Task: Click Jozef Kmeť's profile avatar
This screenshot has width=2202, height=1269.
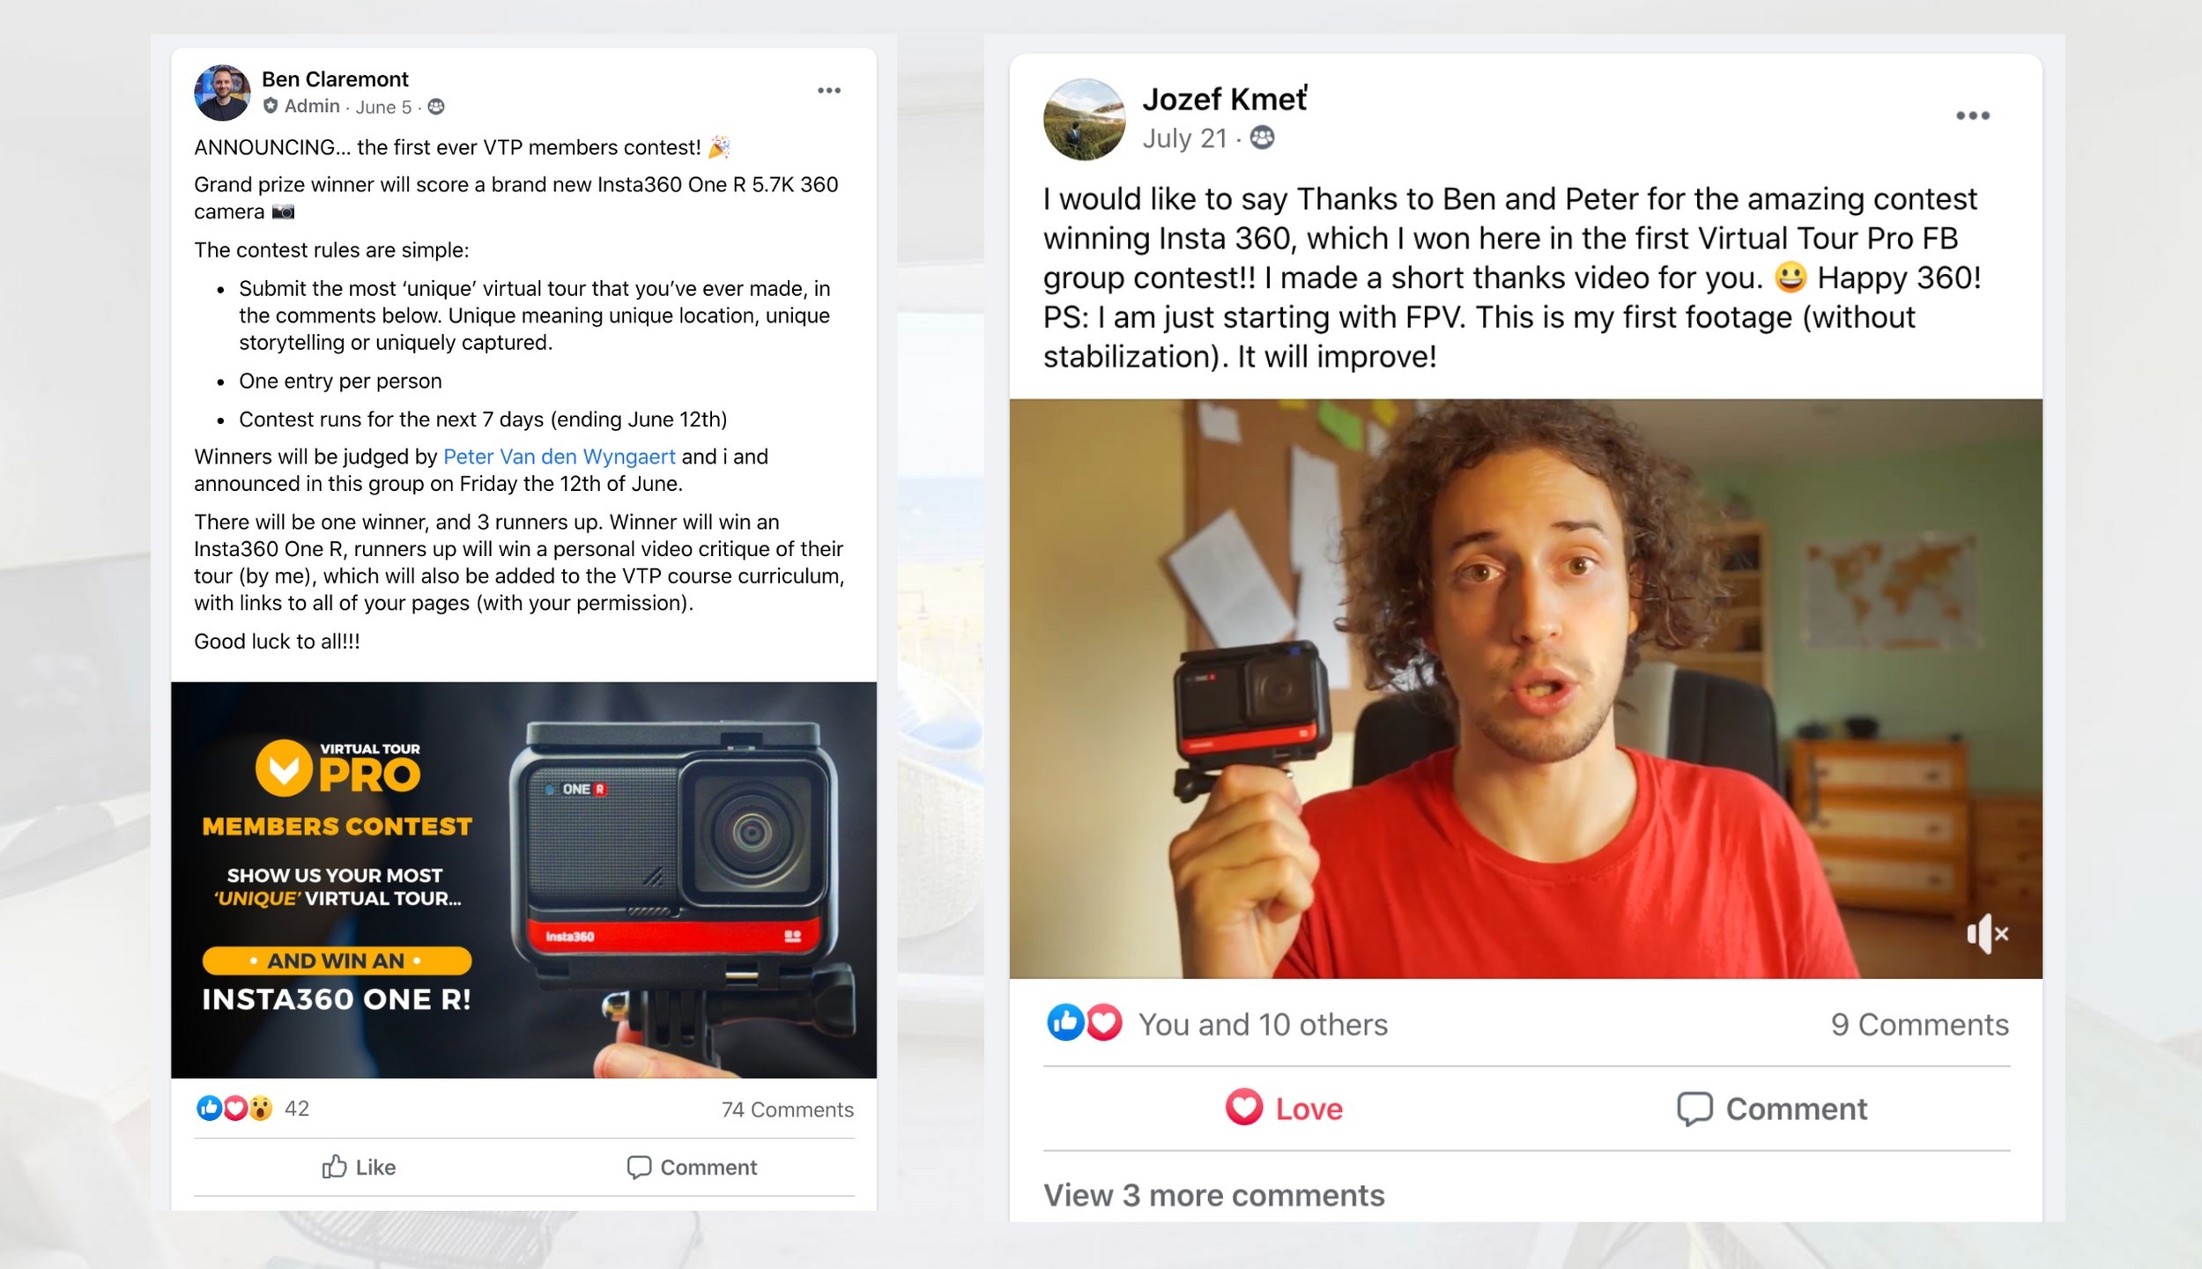Action: click(x=1084, y=119)
